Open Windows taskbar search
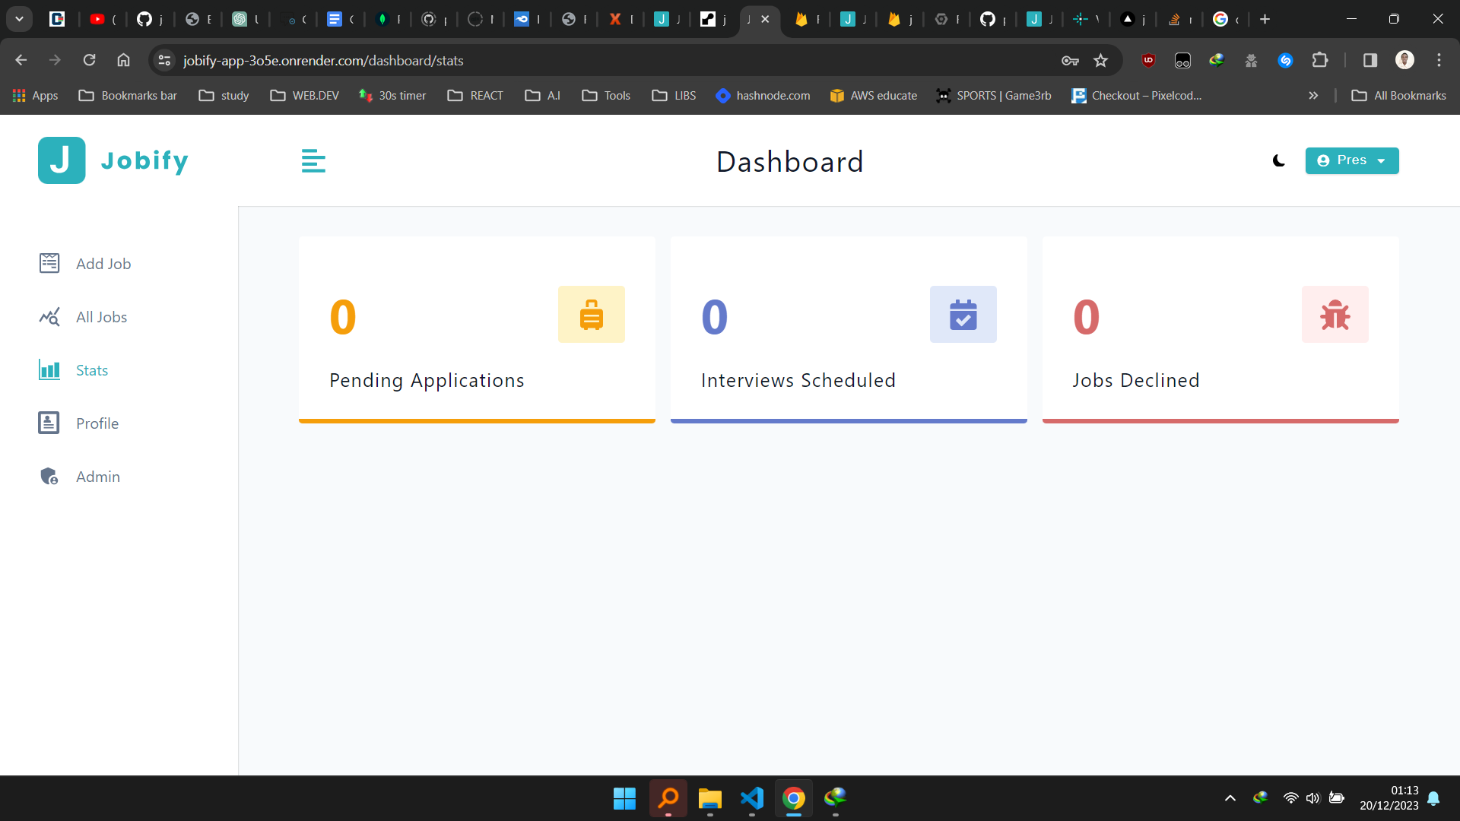Screen dimensions: 1460x821 pos(668,798)
